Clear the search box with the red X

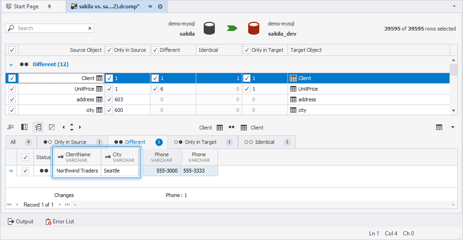pos(90,28)
